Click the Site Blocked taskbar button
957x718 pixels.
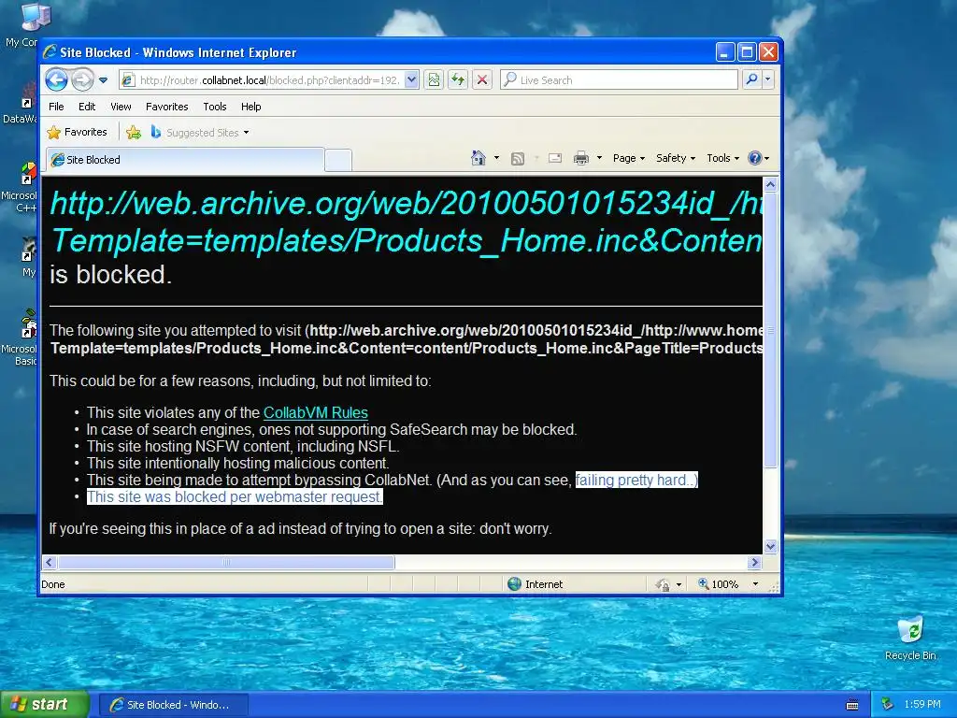coord(173,705)
